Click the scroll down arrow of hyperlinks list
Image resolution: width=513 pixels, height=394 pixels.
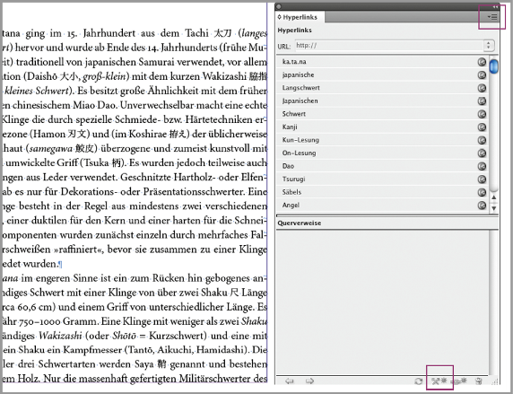493,208
